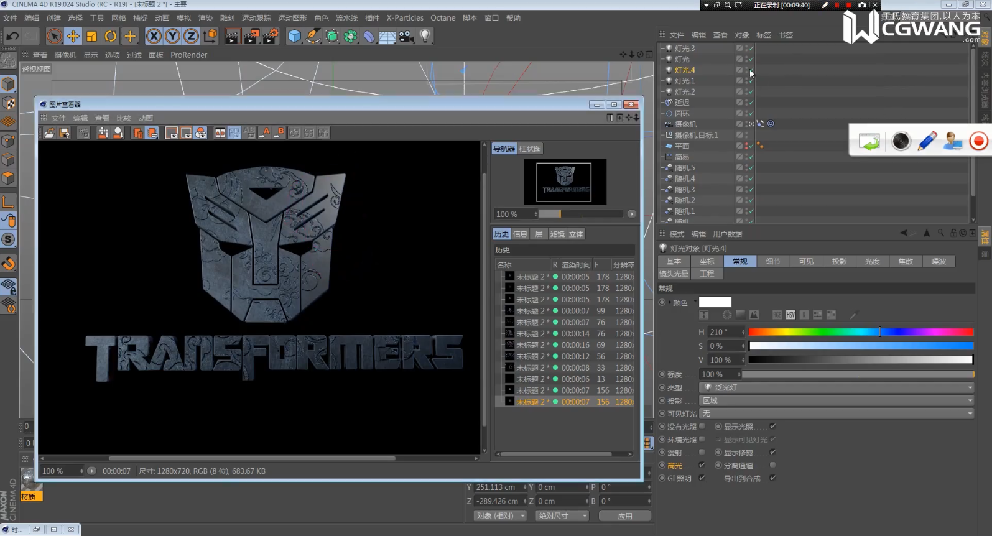The width and height of the screenshot is (992, 536).
Task: Open the 镜头光晕 attribute tab
Action: coord(674,274)
